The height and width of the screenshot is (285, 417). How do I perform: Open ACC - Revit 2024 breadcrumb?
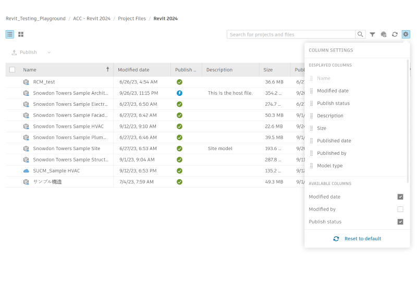(92, 19)
